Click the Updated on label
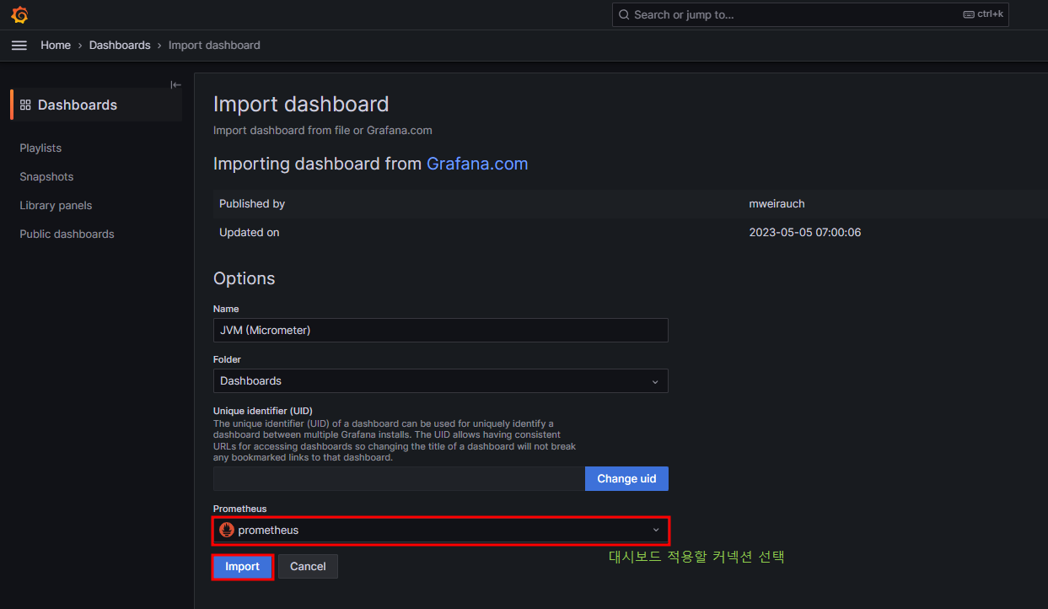1048x609 pixels. pos(249,232)
